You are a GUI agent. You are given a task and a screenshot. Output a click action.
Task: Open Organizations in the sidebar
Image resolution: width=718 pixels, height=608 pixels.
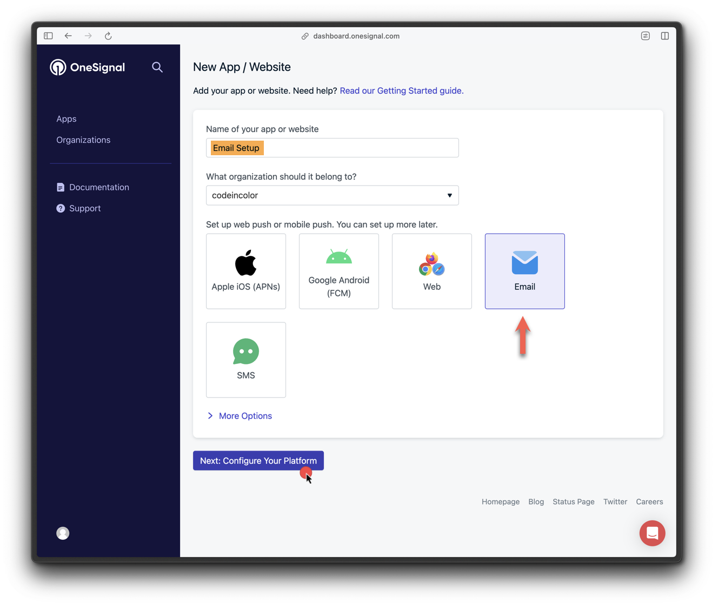[83, 140]
